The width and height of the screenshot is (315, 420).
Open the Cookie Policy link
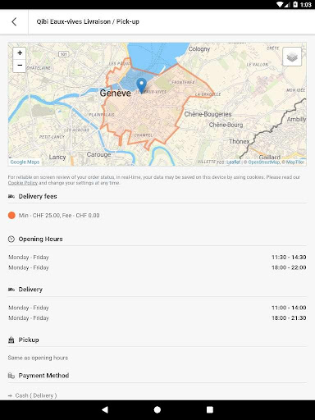[x=23, y=183]
